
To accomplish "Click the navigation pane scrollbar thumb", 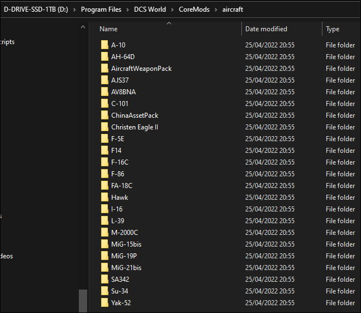I will tap(83, 301).
